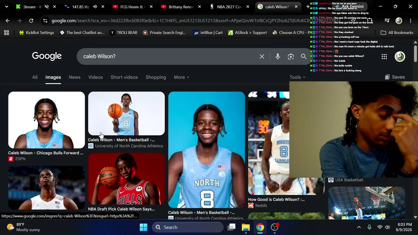Open KickBot Settings bookmark
Viewport: 418px width, 235px height.
[x=37, y=33]
